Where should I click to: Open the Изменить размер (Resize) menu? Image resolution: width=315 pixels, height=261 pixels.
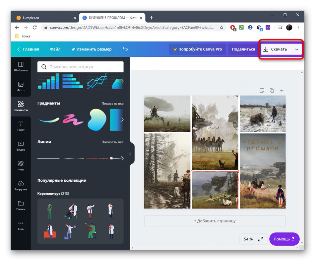coord(92,49)
